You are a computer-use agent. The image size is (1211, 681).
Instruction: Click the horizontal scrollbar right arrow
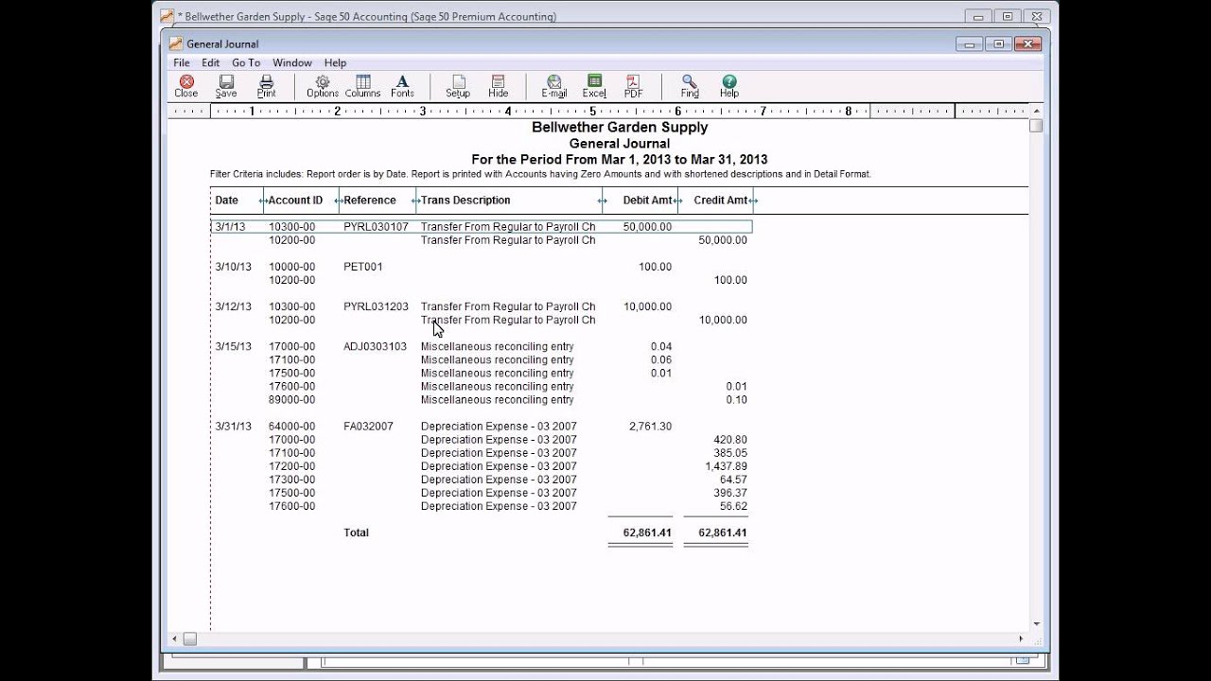(1020, 639)
